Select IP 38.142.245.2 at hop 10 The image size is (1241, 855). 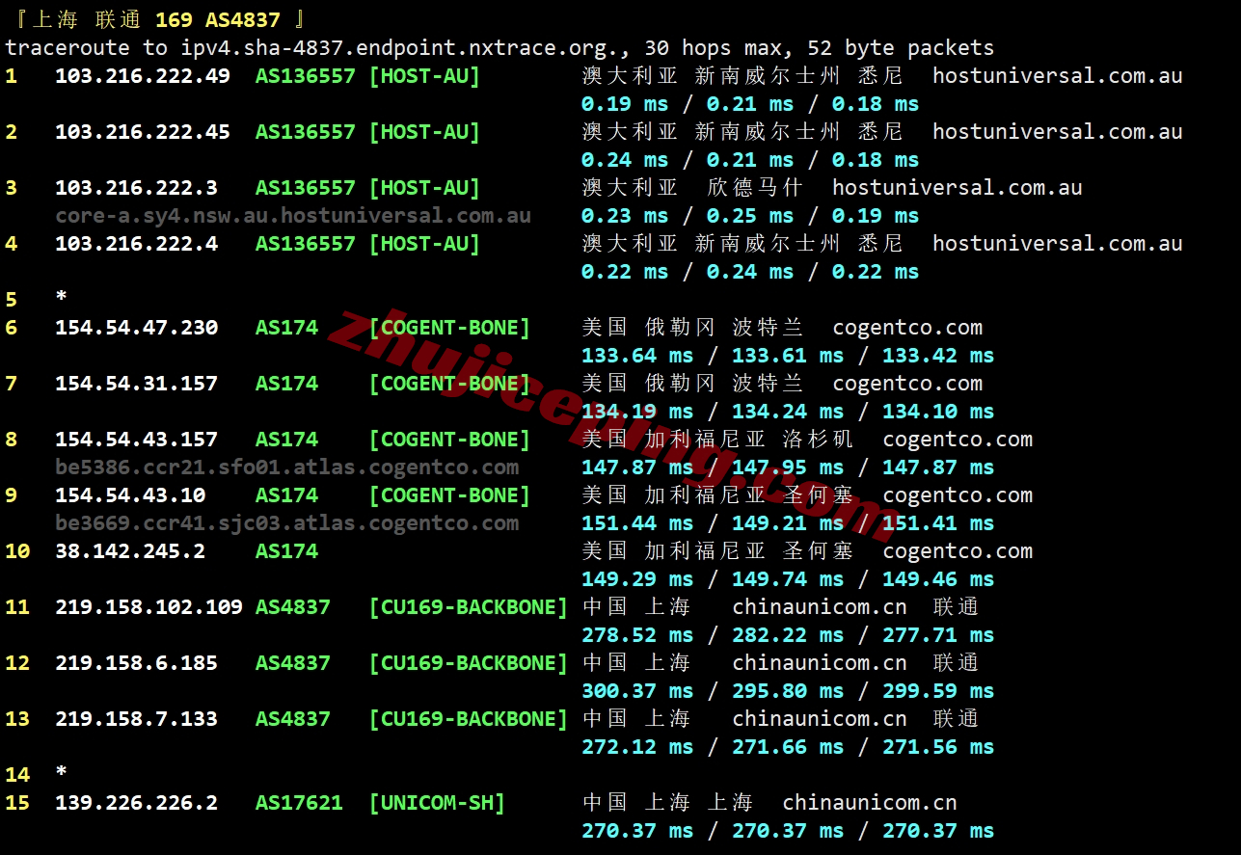(130, 551)
